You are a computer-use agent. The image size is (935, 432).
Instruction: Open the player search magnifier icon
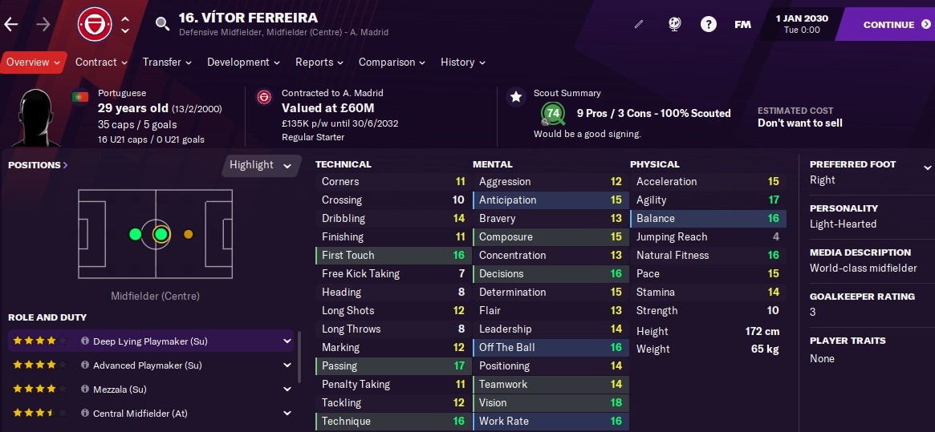pyautogui.click(x=162, y=24)
